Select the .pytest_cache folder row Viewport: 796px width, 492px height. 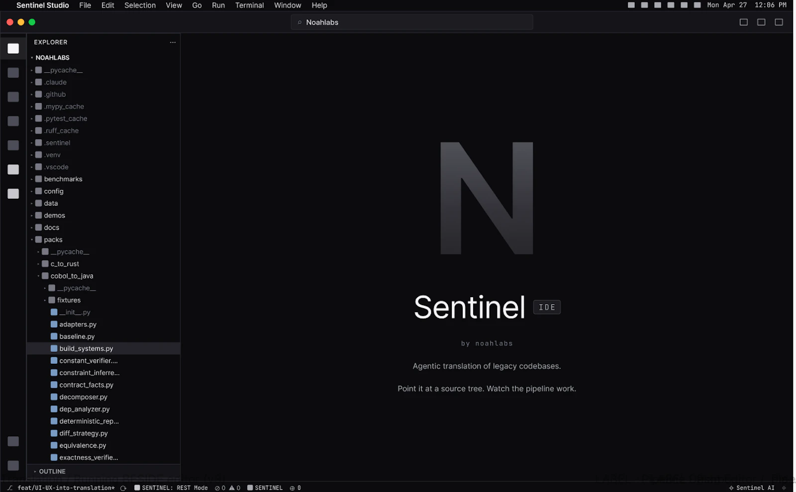pyautogui.click(x=103, y=118)
